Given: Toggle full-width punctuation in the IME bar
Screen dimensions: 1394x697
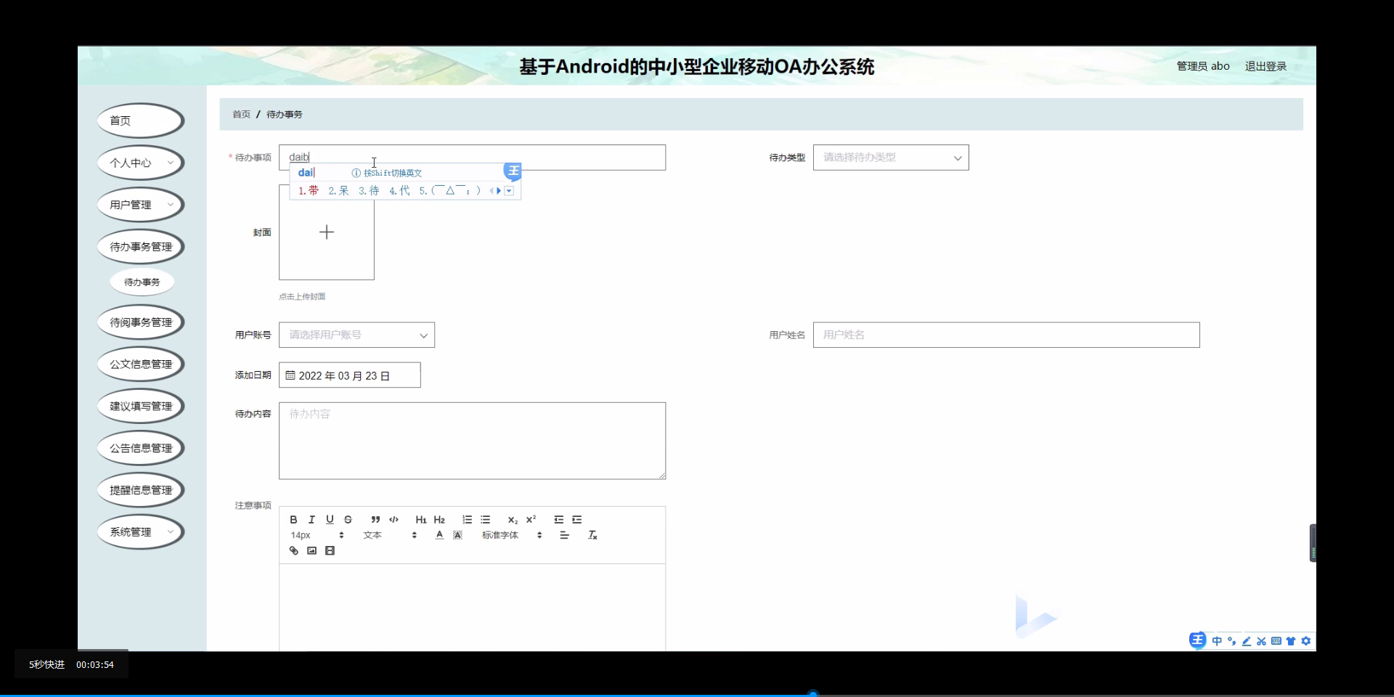Looking at the screenshot, I should click(1231, 641).
